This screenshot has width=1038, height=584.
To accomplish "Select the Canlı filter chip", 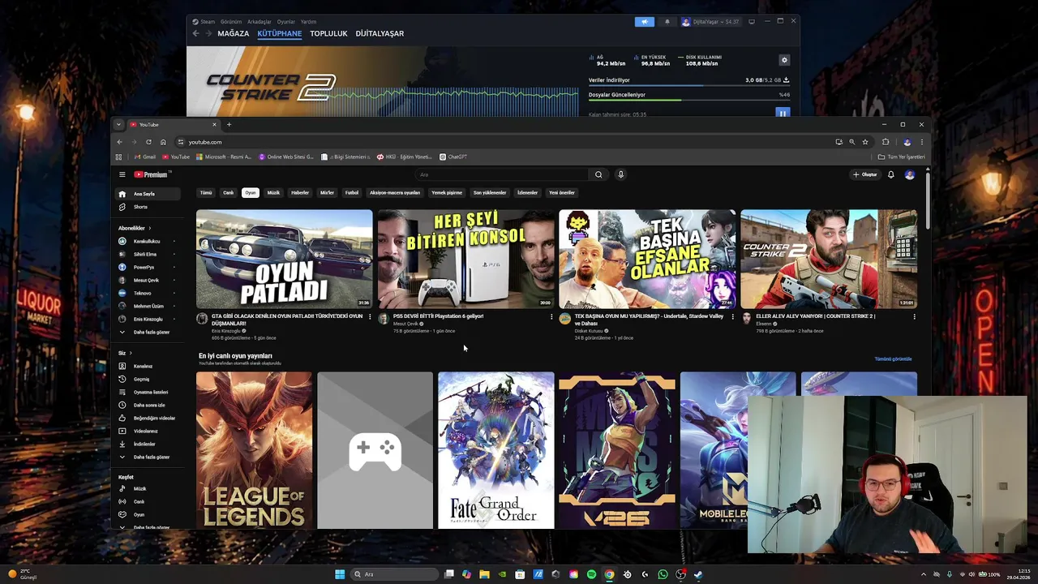I will [229, 193].
